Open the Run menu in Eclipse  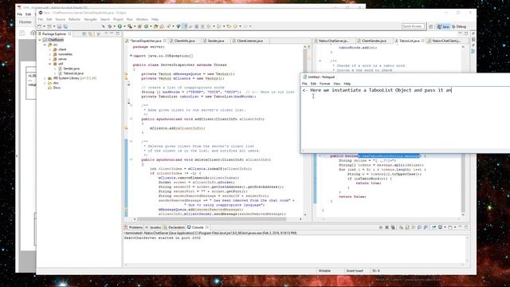coord(129,19)
